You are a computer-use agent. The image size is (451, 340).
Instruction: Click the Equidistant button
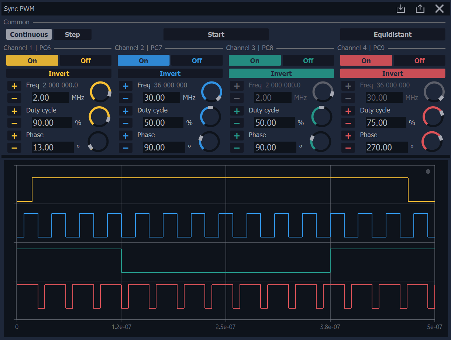[392, 35]
